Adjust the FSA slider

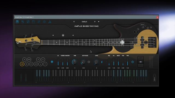click(123, 62)
